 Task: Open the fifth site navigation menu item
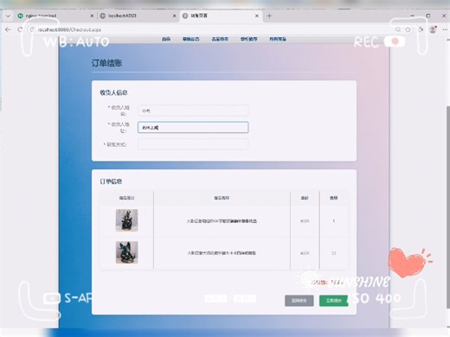278,39
